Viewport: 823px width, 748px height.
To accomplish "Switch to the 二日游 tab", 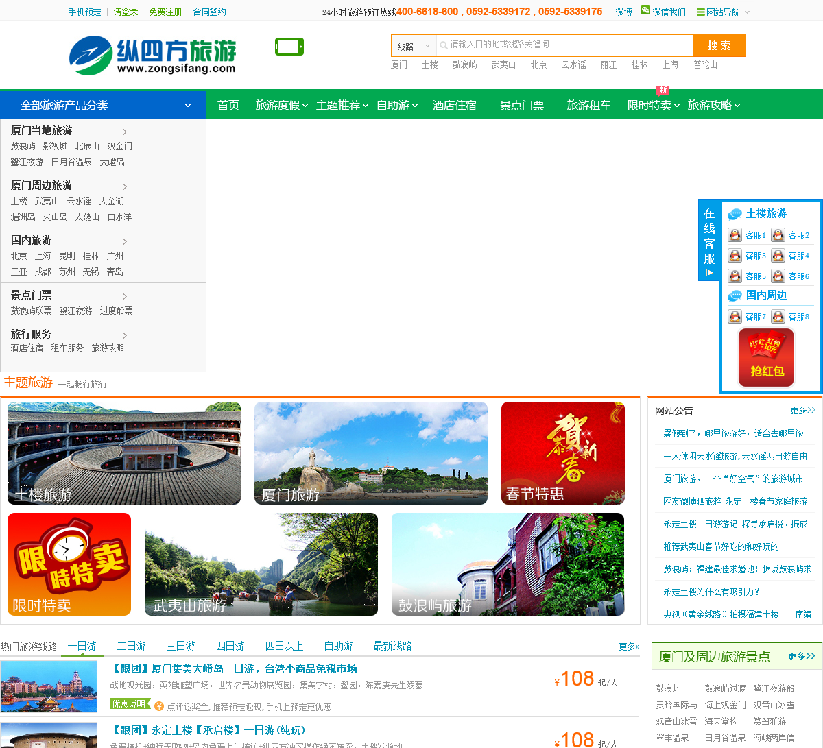I will [x=132, y=646].
